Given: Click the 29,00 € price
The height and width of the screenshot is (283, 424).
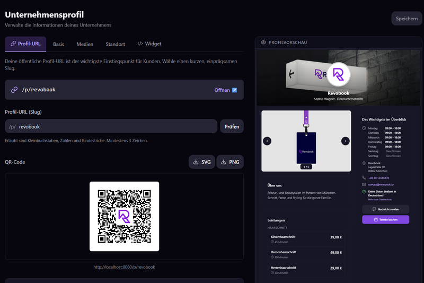Looking at the screenshot, I should coord(336,268).
